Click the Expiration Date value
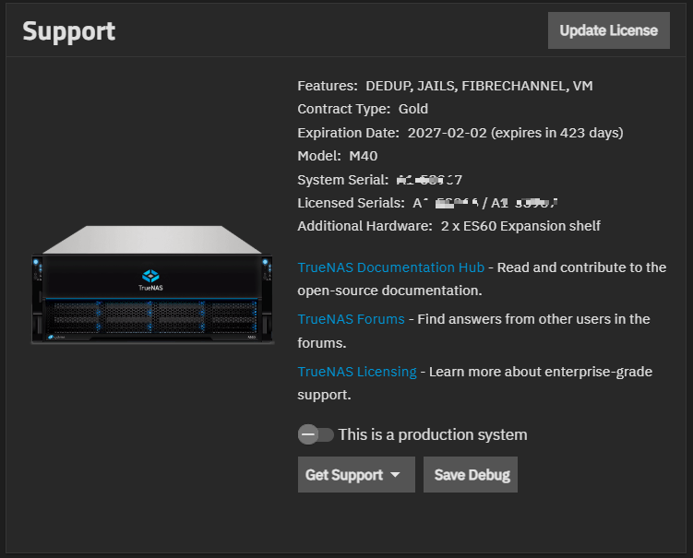This screenshot has height=558, width=693. coord(515,133)
